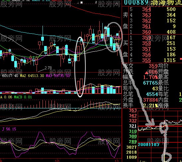The image size is (182, 162).
Task: Click the 2.78 low price label on K-line
Action: (x=48, y=68)
